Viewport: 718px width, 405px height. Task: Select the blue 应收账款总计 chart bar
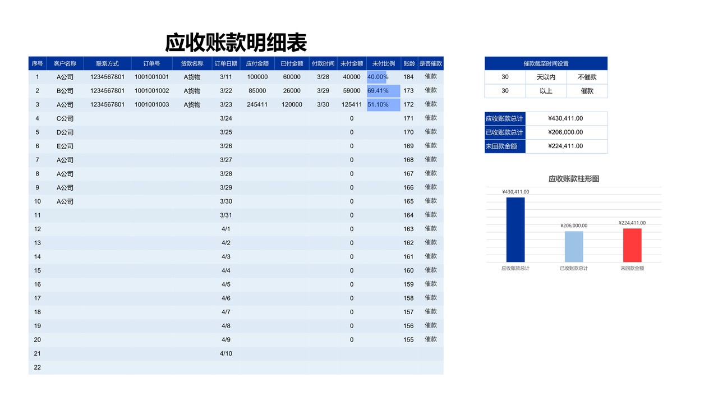coord(516,230)
